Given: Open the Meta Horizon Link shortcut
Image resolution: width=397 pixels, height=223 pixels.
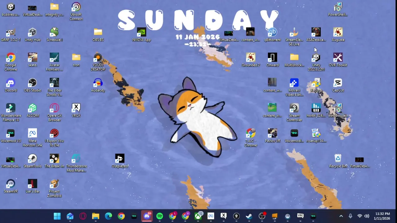Looking at the screenshot, I should click(x=32, y=138).
